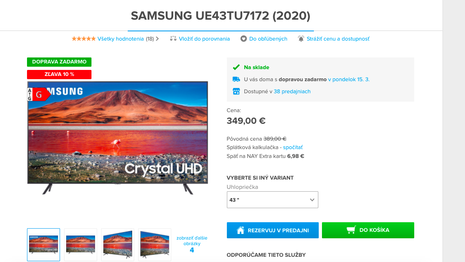465x262 pixels.
Task: Click the energy label G badge
Action: 39,94
